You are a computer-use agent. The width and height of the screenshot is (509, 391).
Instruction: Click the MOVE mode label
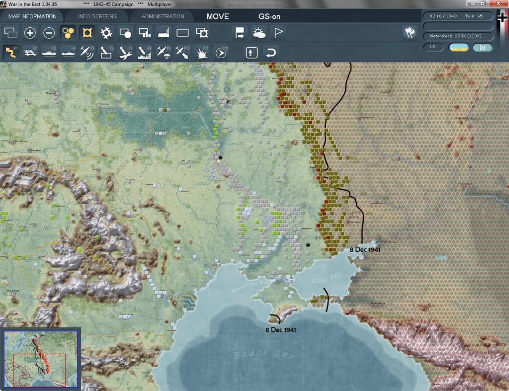tap(218, 16)
